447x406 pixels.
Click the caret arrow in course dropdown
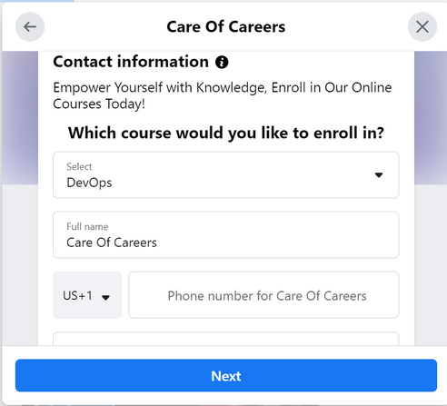coord(379,175)
